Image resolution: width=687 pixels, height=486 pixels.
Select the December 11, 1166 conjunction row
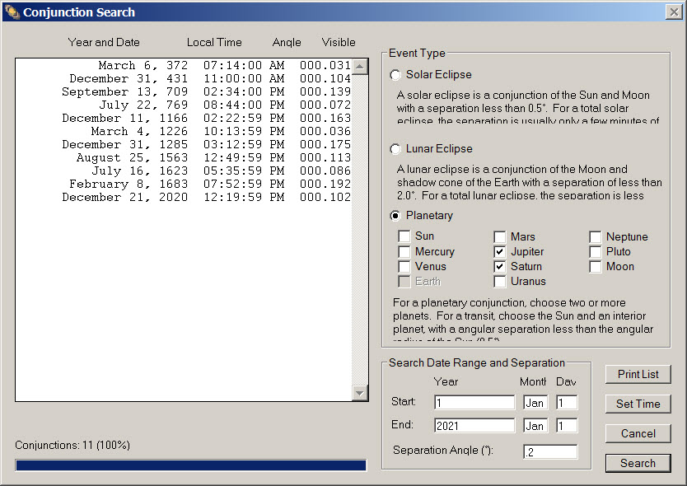pos(184,118)
